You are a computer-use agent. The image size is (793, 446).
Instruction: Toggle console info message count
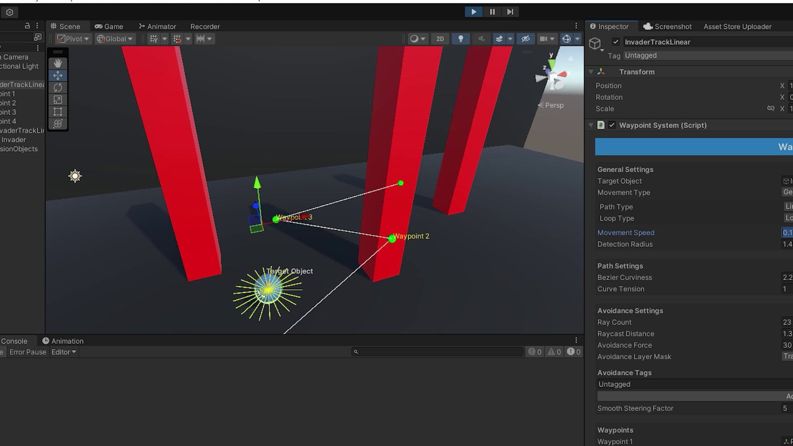535,352
